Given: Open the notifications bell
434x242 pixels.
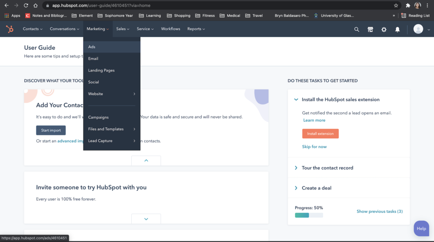Looking at the screenshot, I should point(397,29).
